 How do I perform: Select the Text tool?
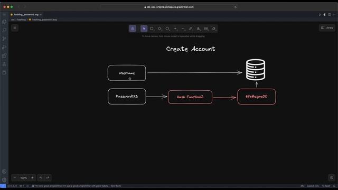[x=199, y=28]
